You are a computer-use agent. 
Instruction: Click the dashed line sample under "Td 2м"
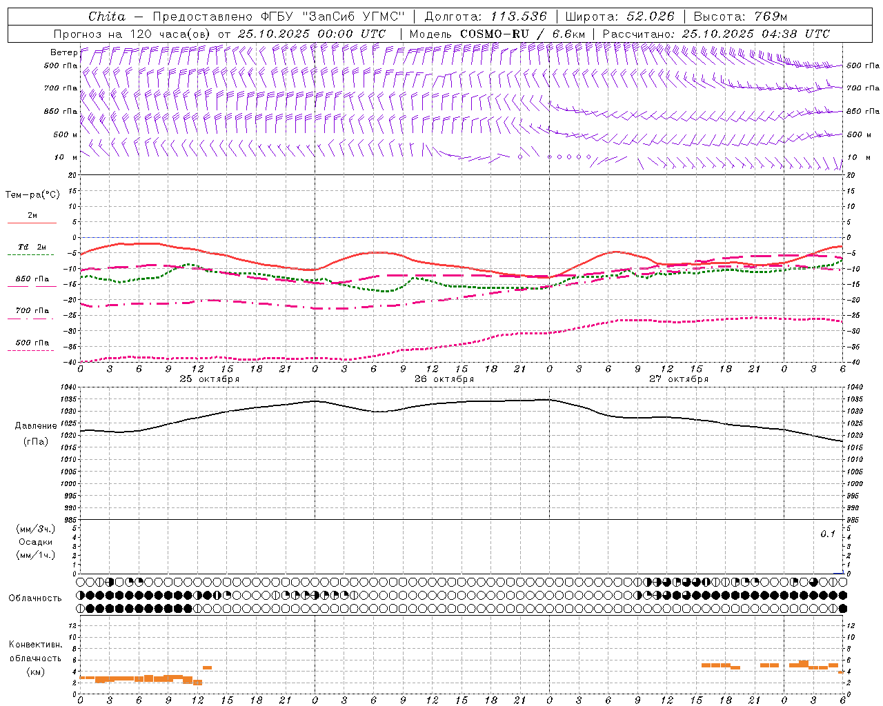click(x=32, y=255)
